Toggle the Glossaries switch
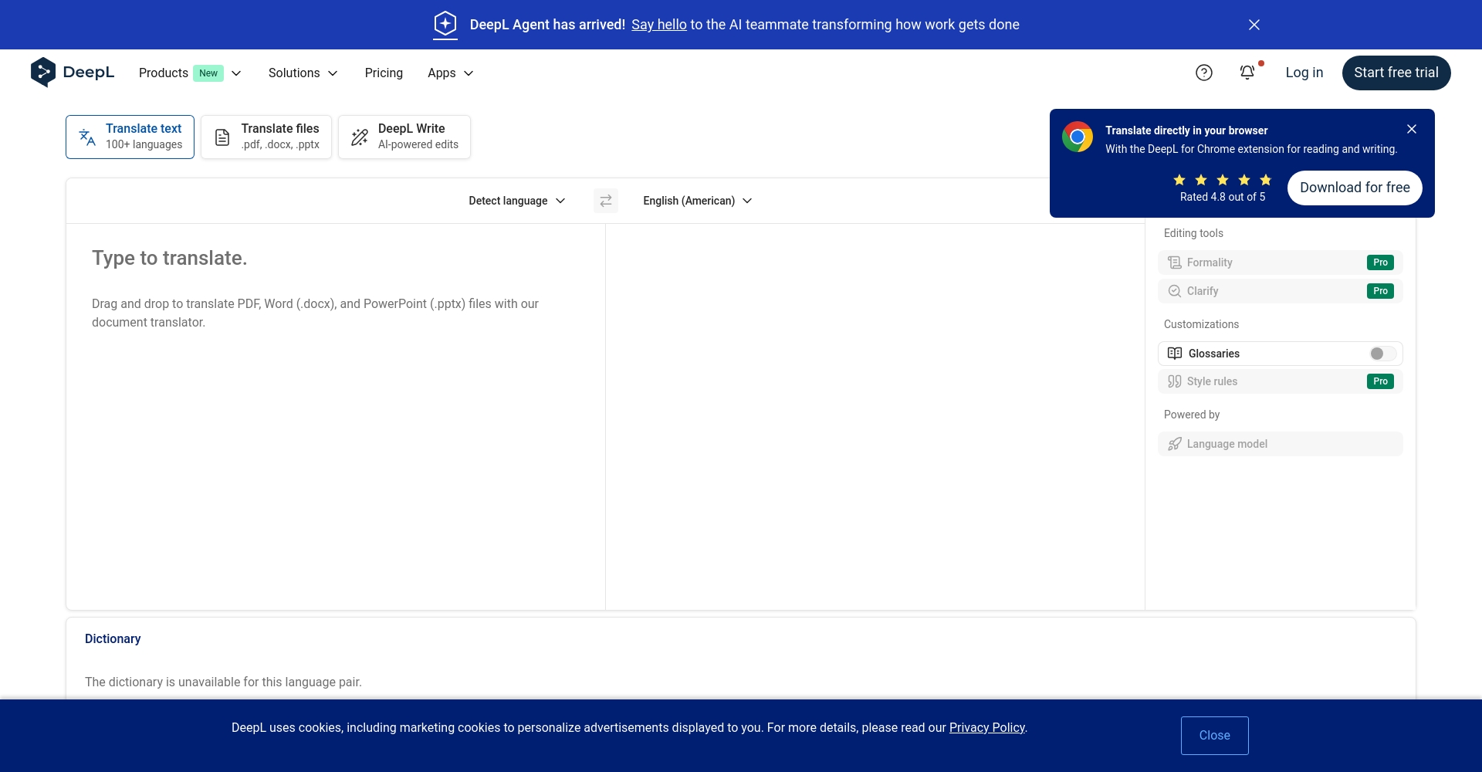This screenshot has width=1482, height=772. pyautogui.click(x=1382, y=354)
